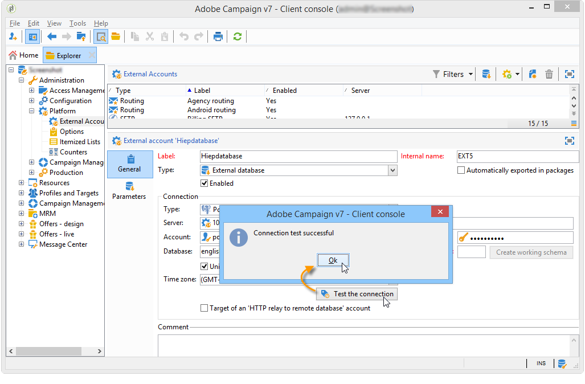Expand the MRM tree node
This screenshot has height=384, width=585.
coord(21,214)
